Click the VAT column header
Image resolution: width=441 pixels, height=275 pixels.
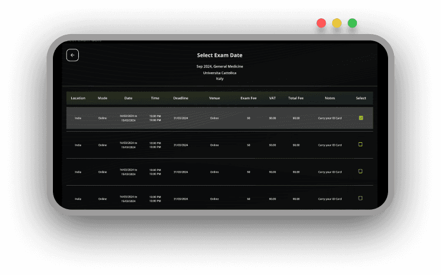272,98
